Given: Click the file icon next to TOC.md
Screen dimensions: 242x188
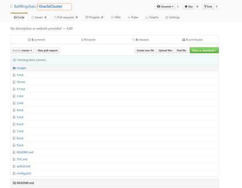Looking at the screenshot, I should (x=14, y=159).
